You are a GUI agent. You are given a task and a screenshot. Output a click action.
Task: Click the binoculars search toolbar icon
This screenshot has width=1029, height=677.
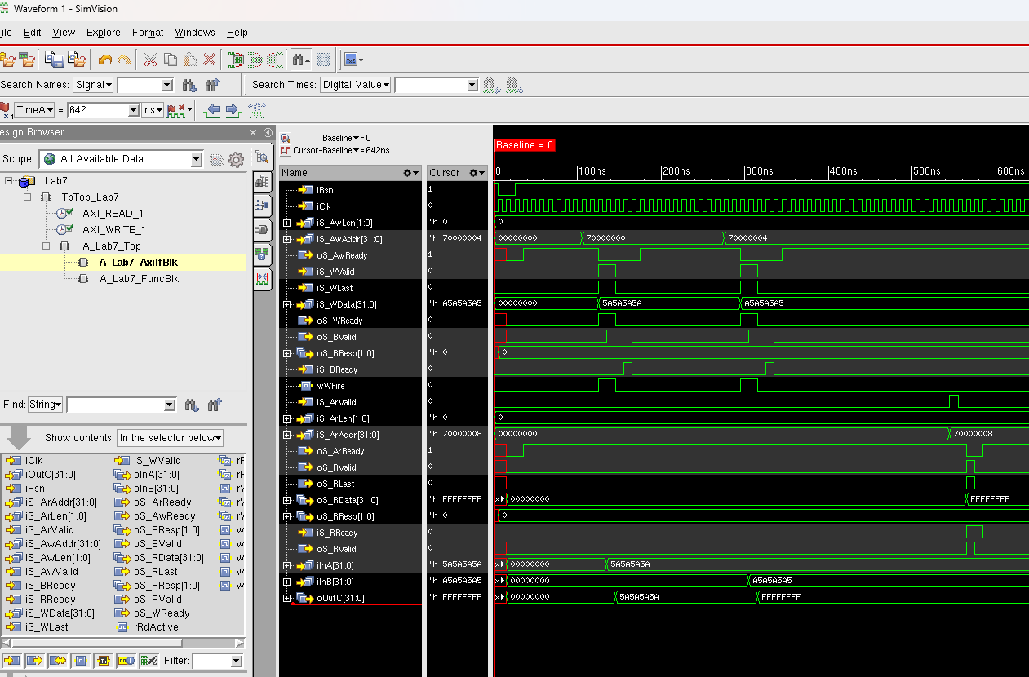point(300,60)
